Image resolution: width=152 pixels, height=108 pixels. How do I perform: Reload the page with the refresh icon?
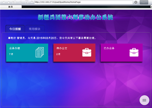pos(21,2)
